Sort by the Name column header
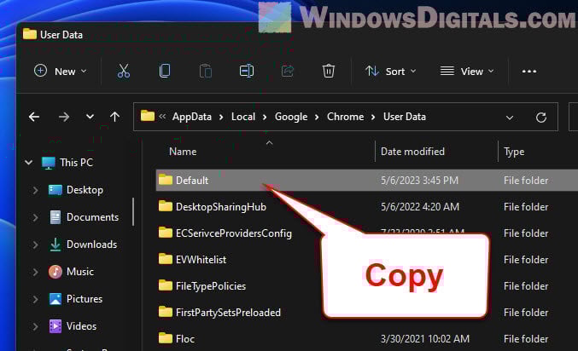The width and height of the screenshot is (578, 351). click(183, 152)
